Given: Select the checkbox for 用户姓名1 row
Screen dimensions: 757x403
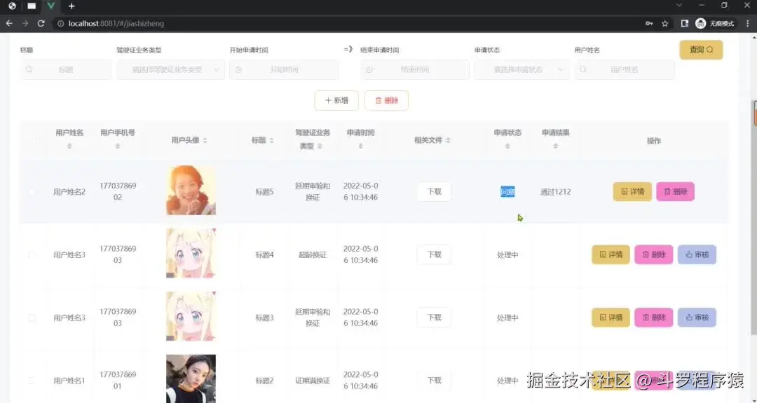Looking at the screenshot, I should [32, 381].
